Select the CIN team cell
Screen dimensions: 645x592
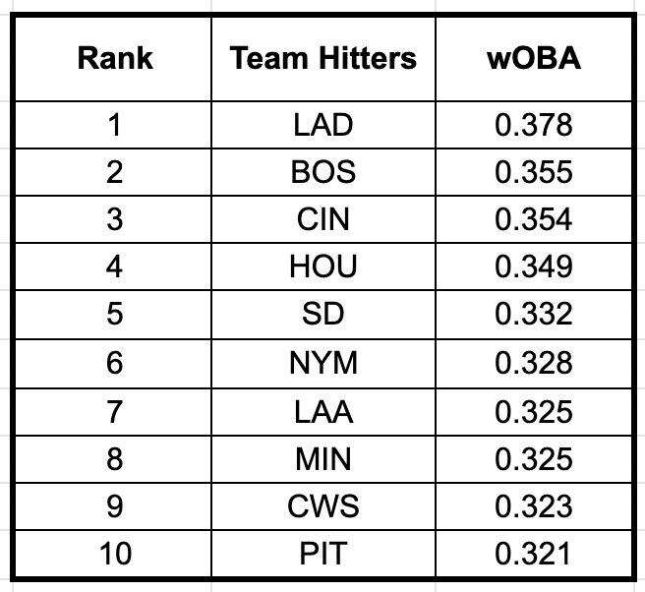pyautogui.click(x=323, y=219)
